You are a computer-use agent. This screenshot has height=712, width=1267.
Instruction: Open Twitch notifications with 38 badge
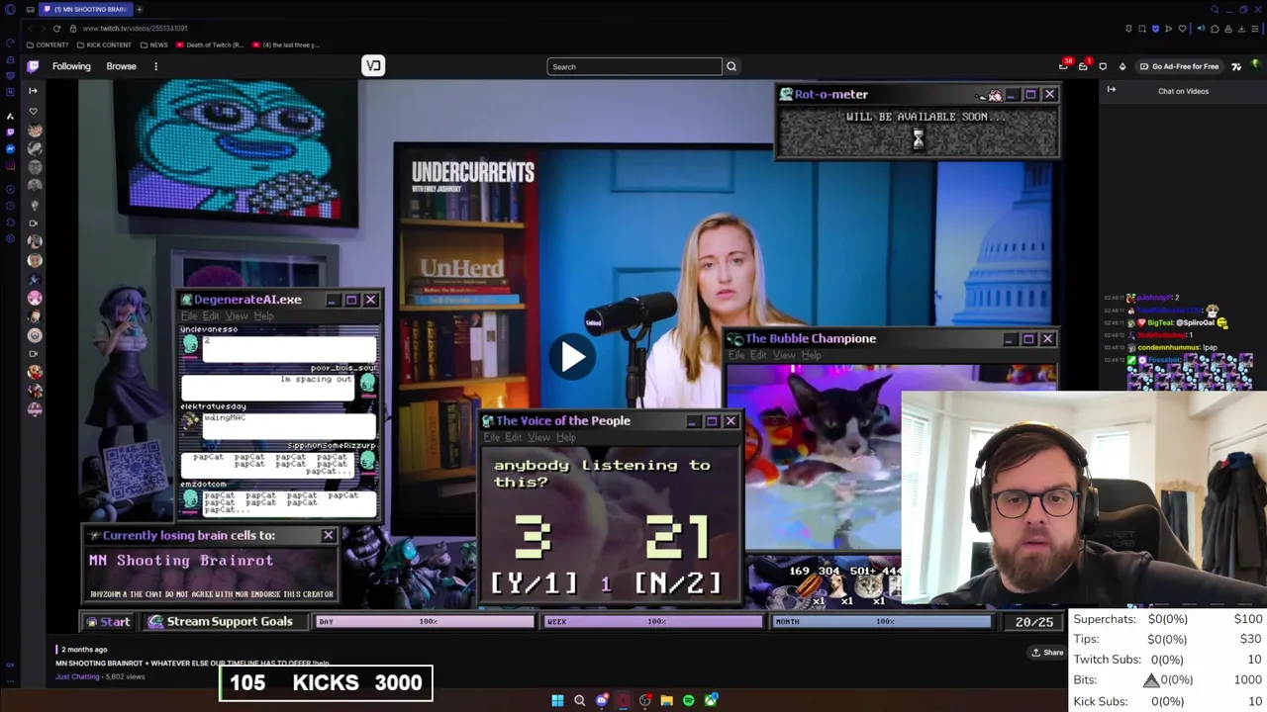click(x=1064, y=66)
